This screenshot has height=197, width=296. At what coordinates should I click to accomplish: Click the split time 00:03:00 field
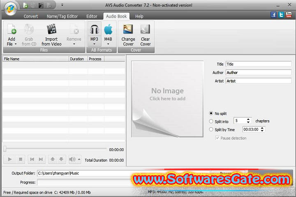251,129
